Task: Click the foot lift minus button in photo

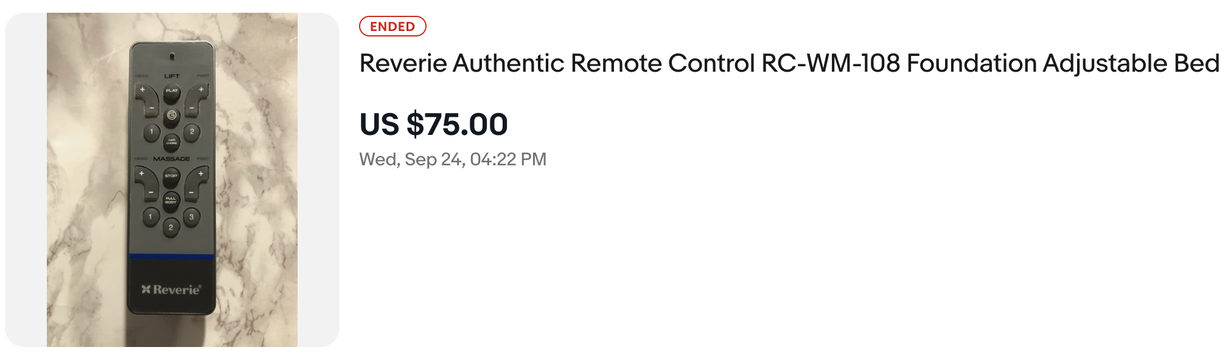Action: pos(192,108)
